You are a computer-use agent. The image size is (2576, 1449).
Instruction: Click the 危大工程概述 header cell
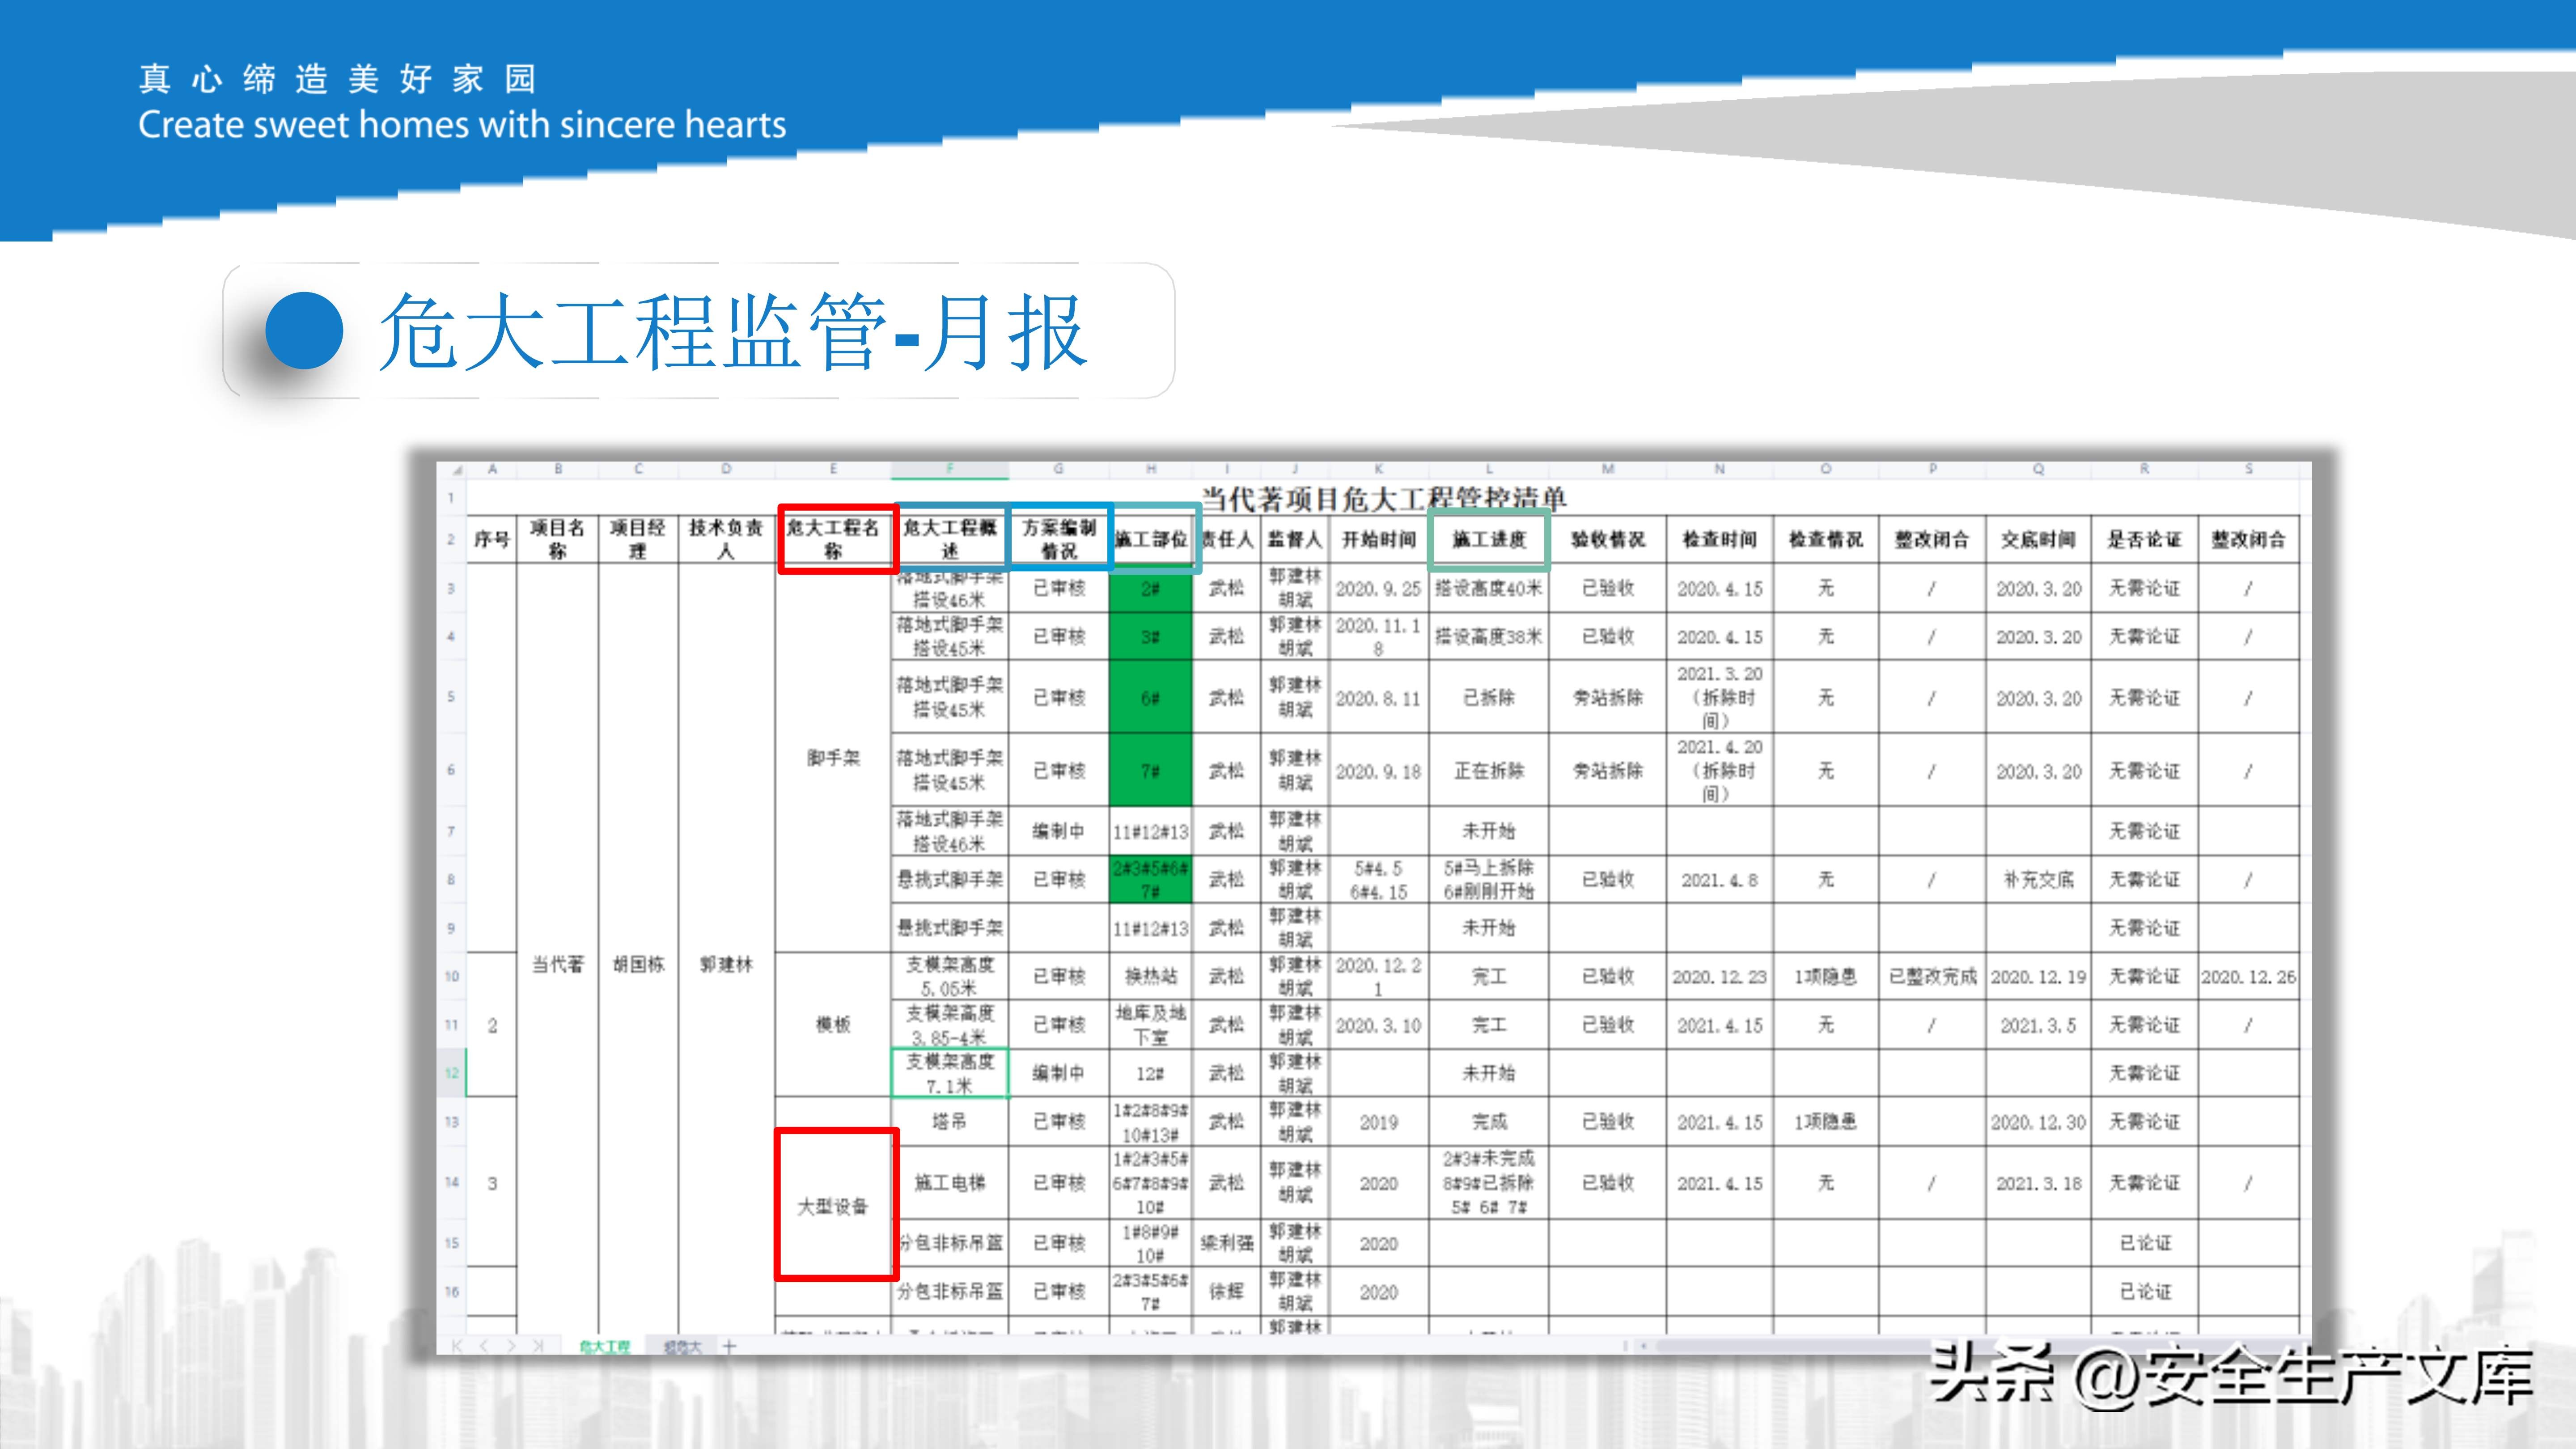point(950,540)
